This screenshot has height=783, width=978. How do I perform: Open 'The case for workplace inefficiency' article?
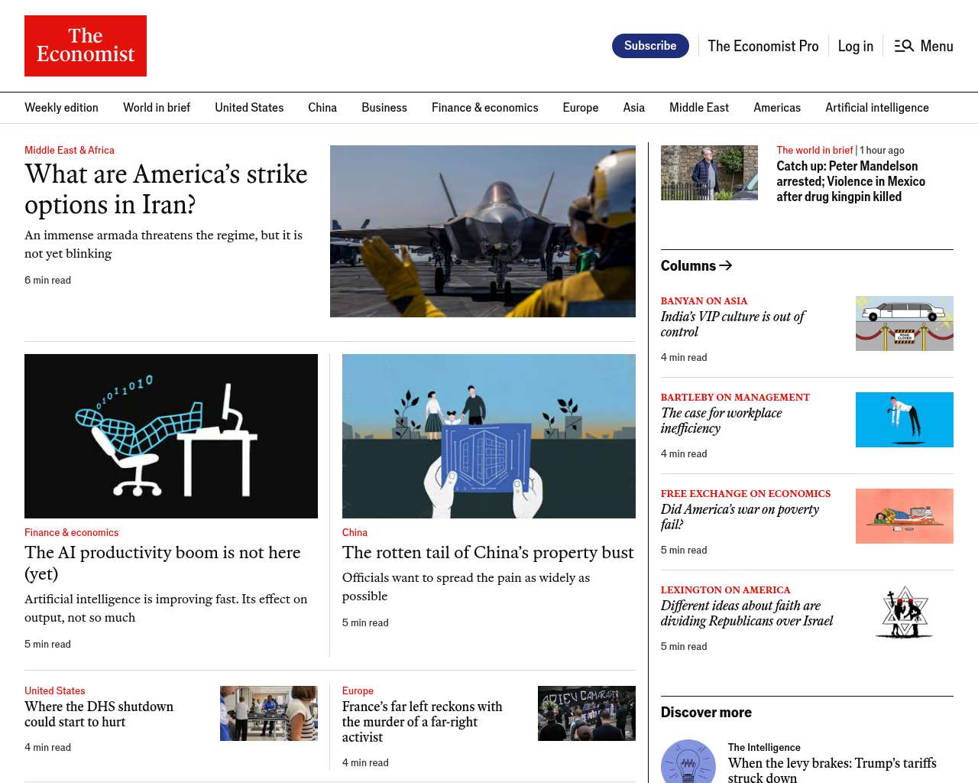click(721, 421)
